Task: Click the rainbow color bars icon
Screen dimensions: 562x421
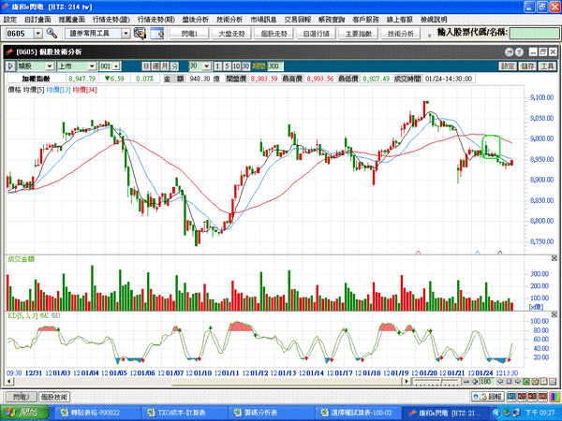Action: point(555,397)
